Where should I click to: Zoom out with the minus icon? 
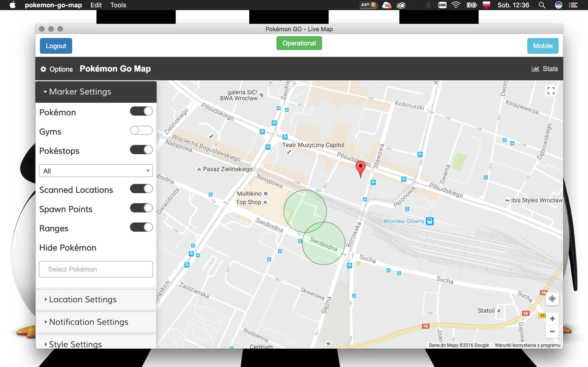tap(552, 332)
